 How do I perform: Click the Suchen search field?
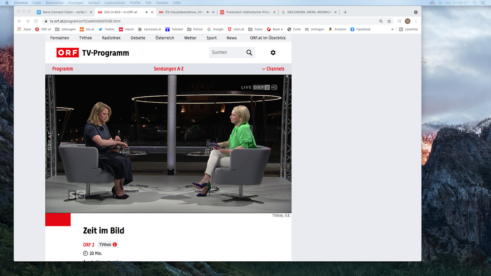[x=226, y=53]
